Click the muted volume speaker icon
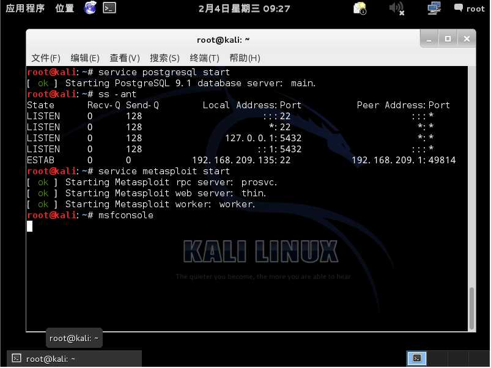Viewport: 491px width, 368px height. click(x=397, y=9)
